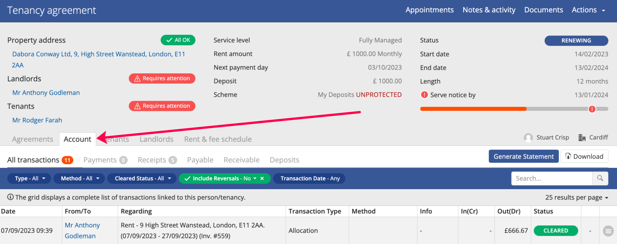
Task: Click the Stuart Crisp avatar icon
Action: click(x=528, y=138)
